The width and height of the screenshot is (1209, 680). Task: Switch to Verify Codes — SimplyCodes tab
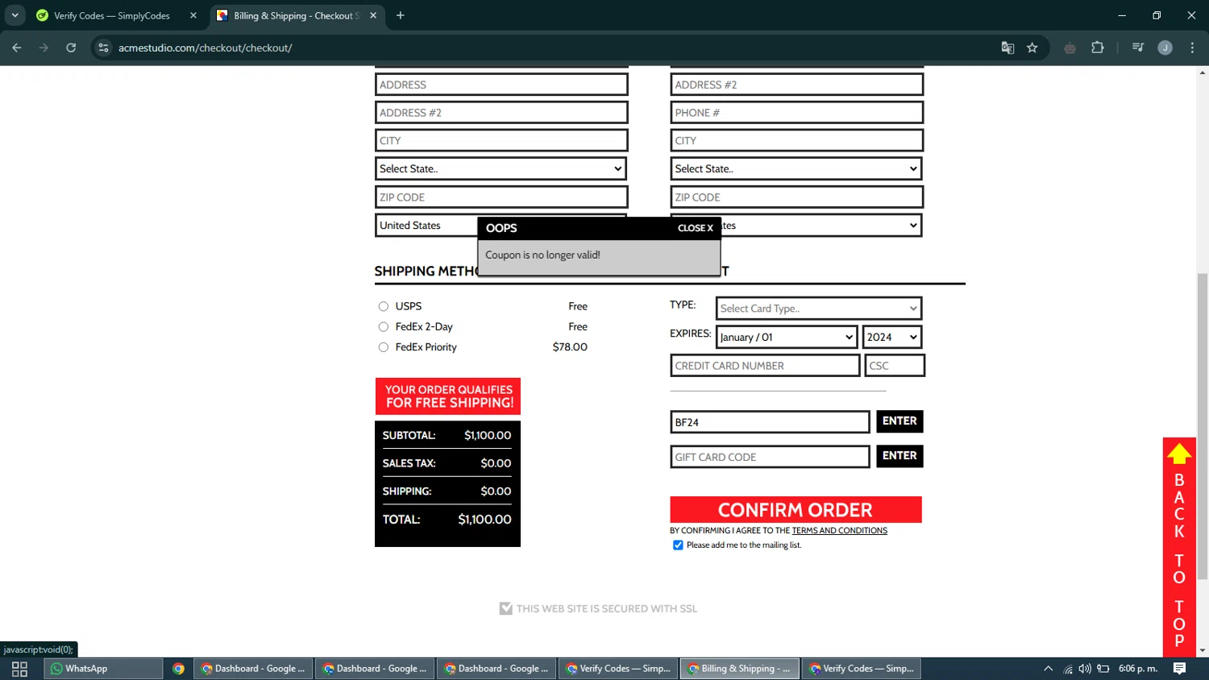(x=112, y=15)
